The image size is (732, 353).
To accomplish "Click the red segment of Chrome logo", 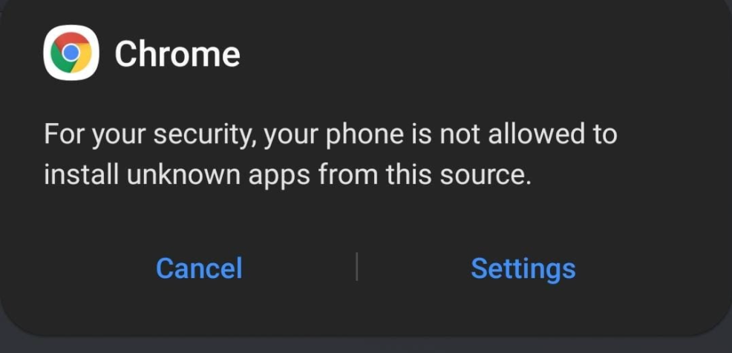I will 71,39.
